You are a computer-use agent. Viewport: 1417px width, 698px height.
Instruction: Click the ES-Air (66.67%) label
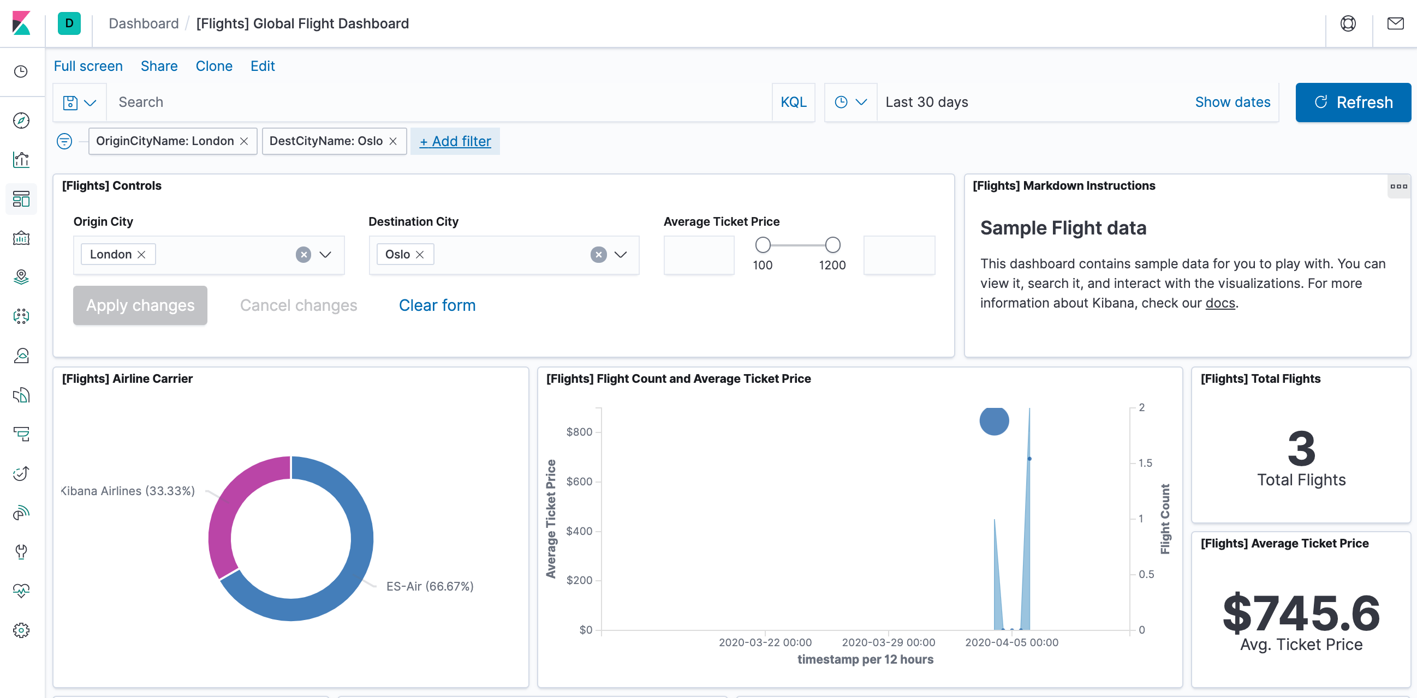430,586
